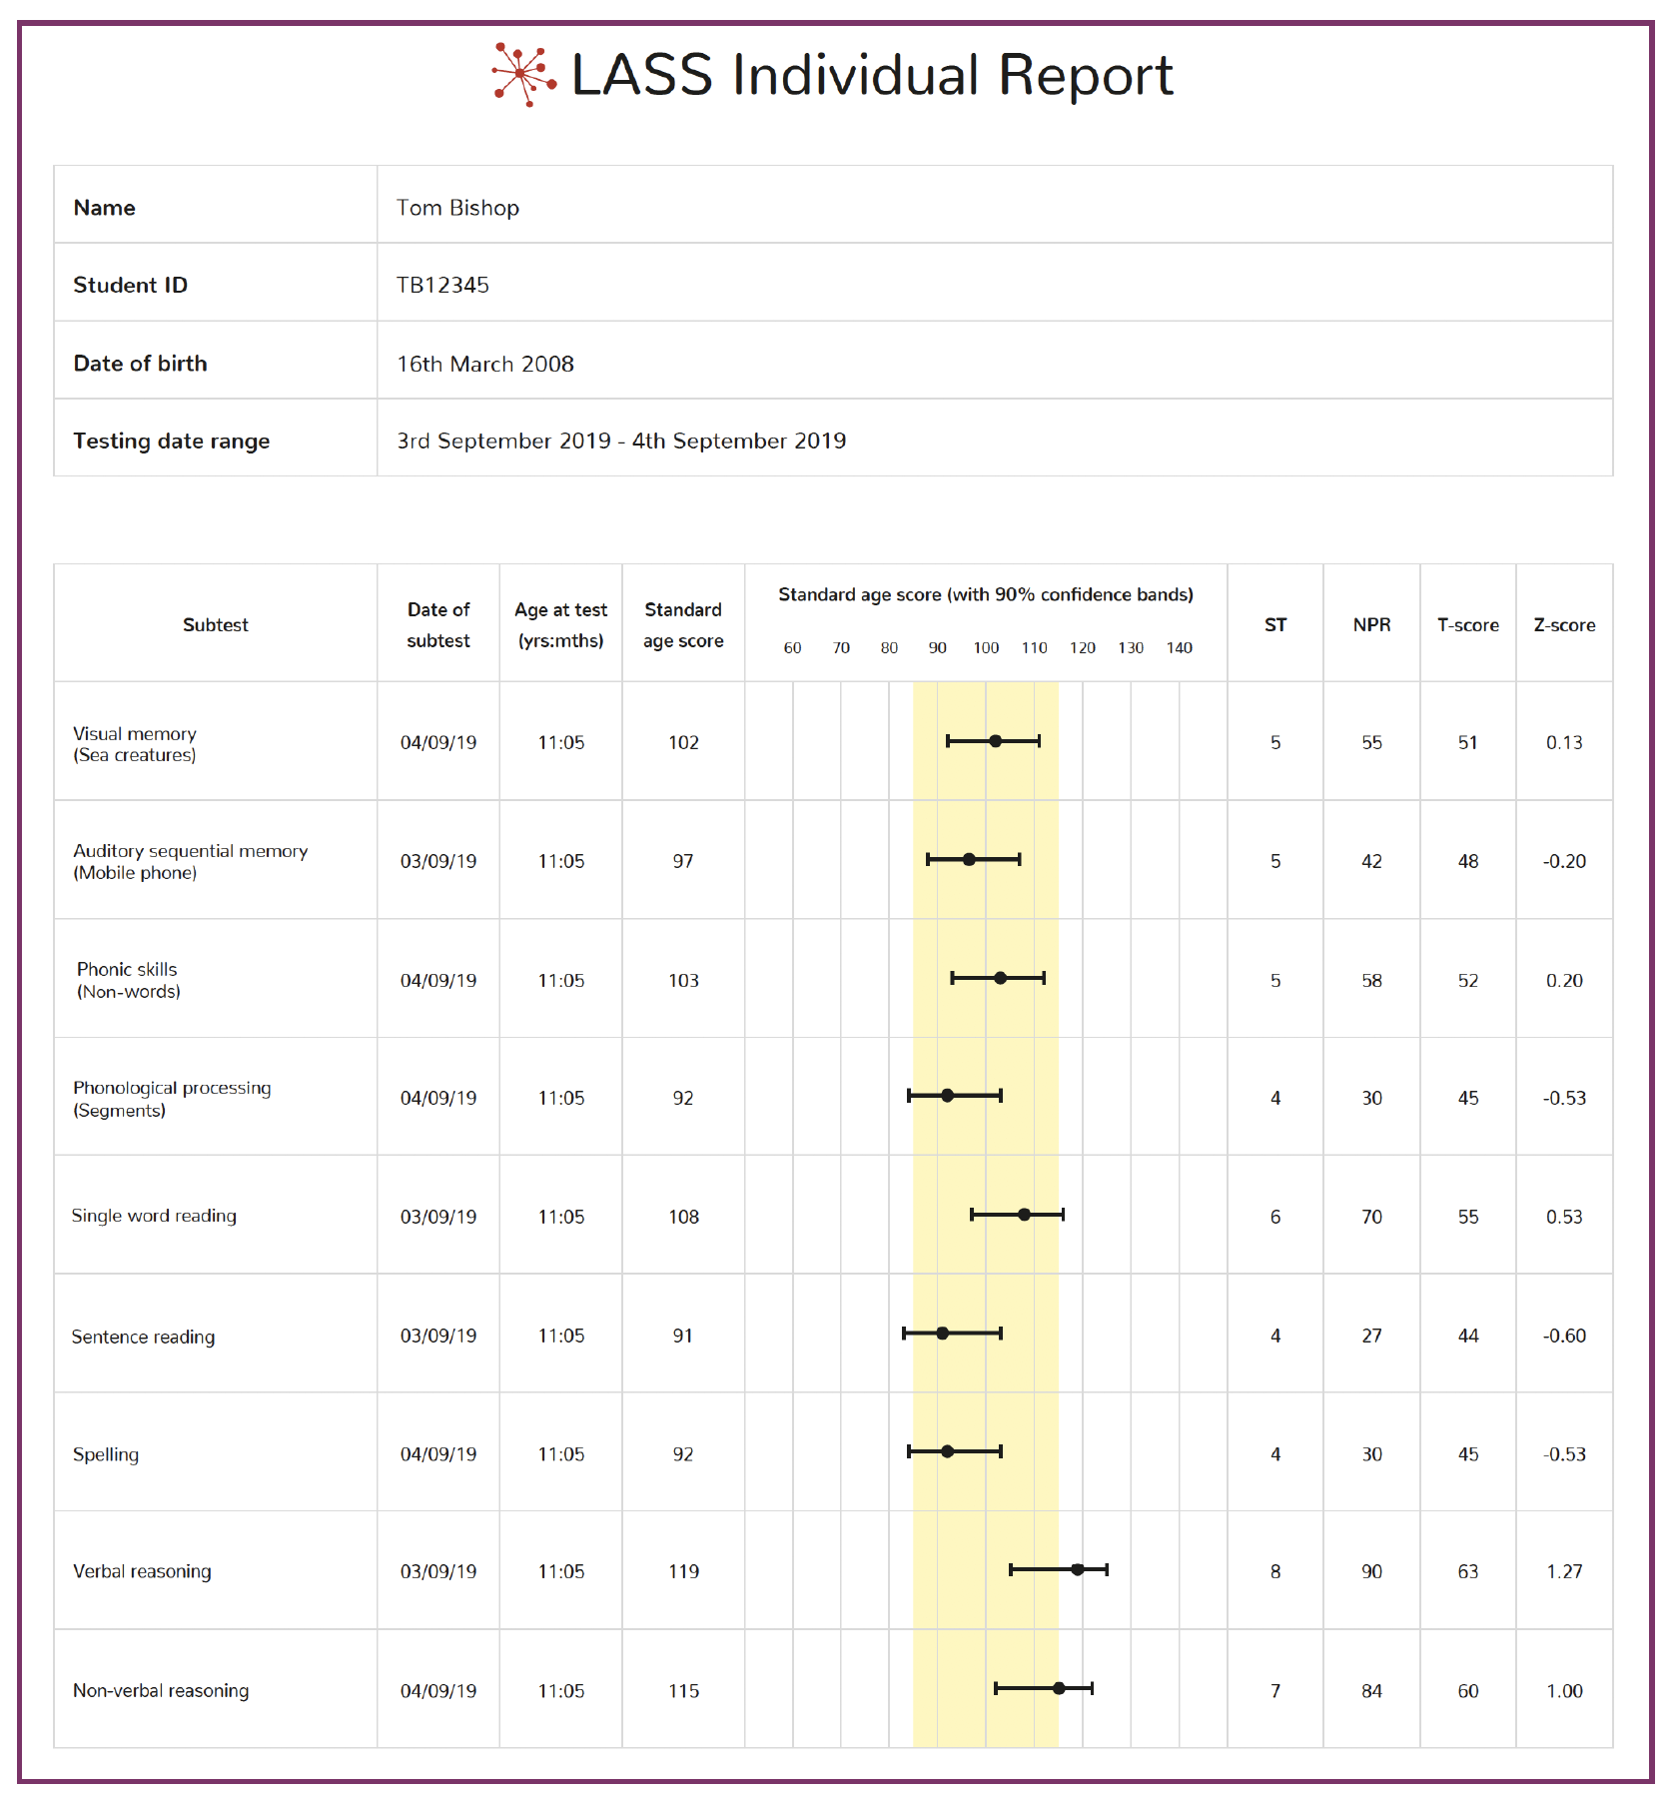Viewport: 1674px width, 1802px height.
Task: Click Verbal reasoning T-score 63
Action: coord(1468,1571)
